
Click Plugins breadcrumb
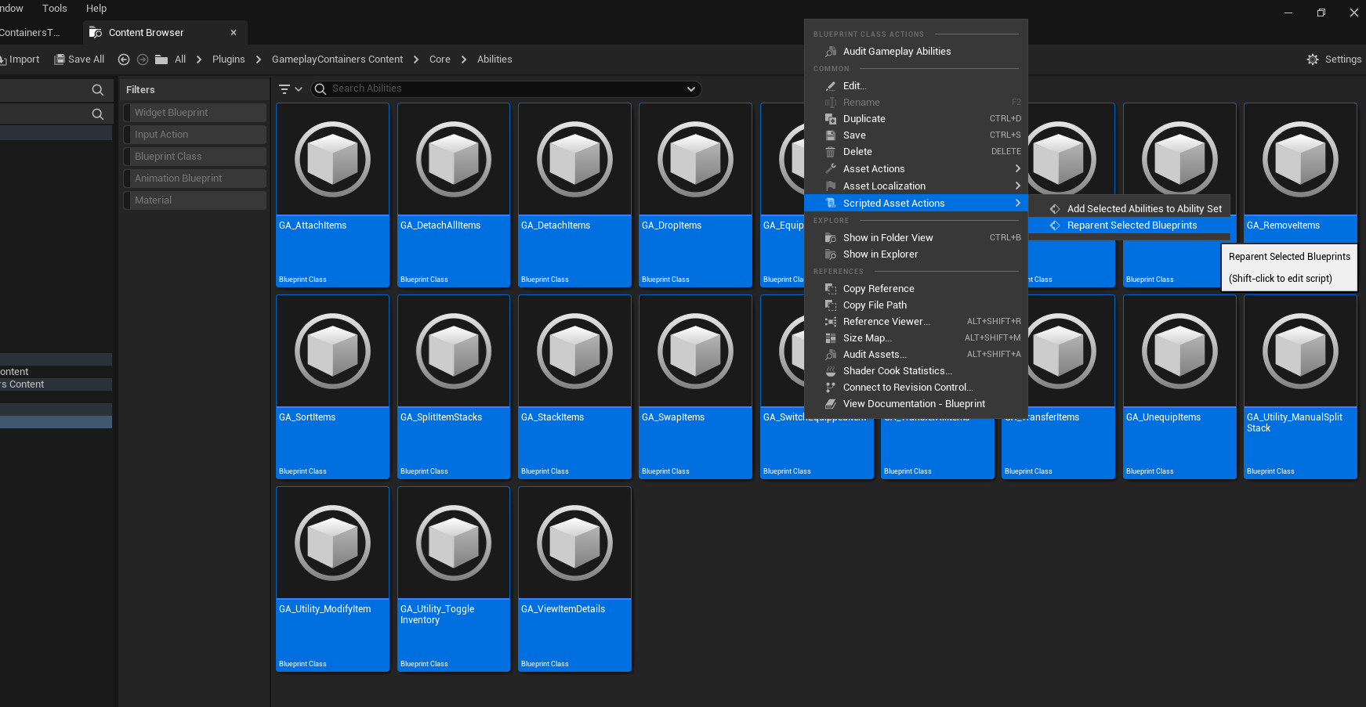click(229, 60)
